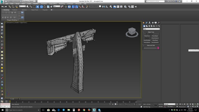199x112 pixels.
Task: Click the VRayPlane object button
Action: [155, 40]
